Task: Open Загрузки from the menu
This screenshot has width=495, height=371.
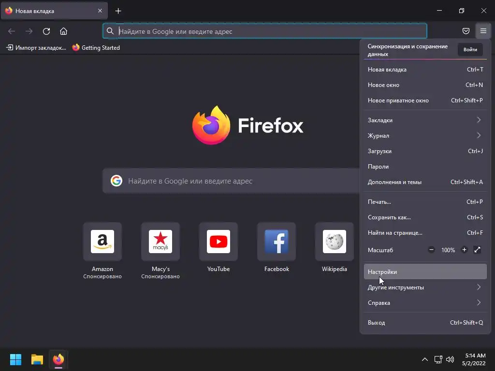Action: click(425, 151)
